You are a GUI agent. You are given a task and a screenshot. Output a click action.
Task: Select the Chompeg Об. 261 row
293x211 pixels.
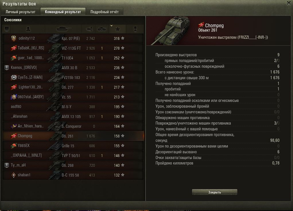73,136
